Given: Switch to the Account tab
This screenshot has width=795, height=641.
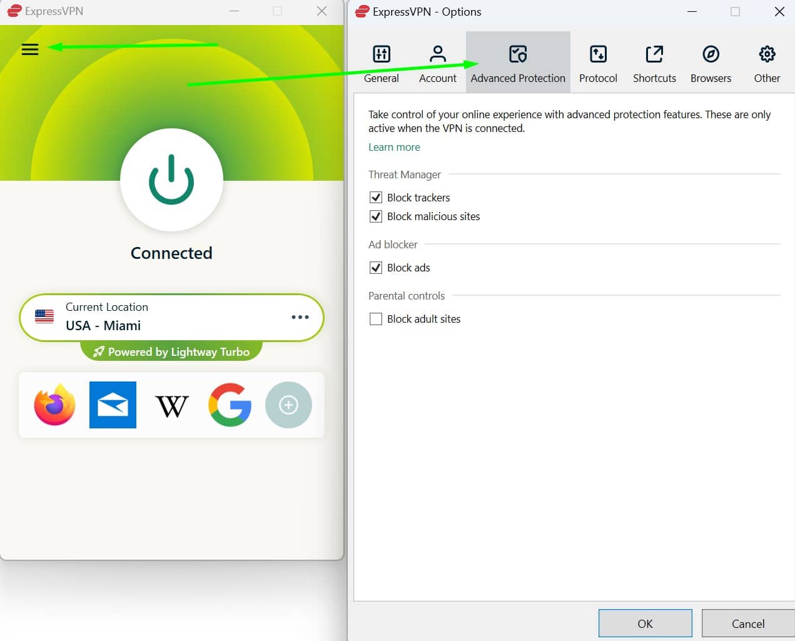Looking at the screenshot, I should pyautogui.click(x=438, y=63).
